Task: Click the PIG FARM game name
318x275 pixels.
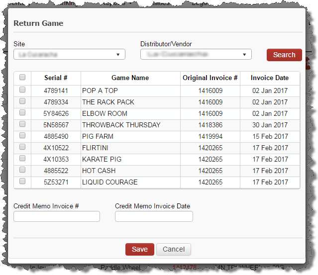Action: 98,136
